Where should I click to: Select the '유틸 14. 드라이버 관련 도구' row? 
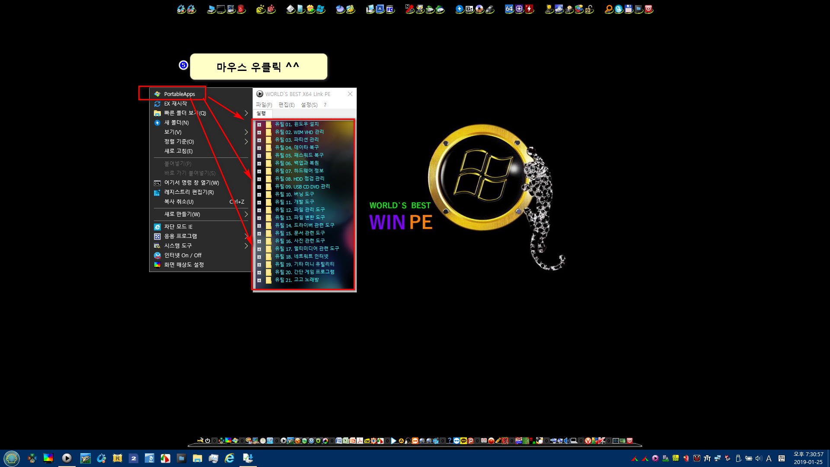[x=304, y=226]
